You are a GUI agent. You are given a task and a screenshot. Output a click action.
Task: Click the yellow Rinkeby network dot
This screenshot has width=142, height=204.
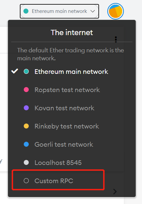[26, 126]
